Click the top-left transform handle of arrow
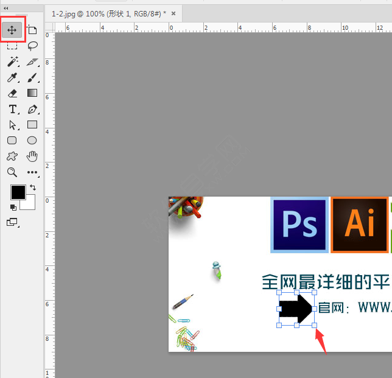This screenshot has width=392, height=378. pyautogui.click(x=279, y=293)
